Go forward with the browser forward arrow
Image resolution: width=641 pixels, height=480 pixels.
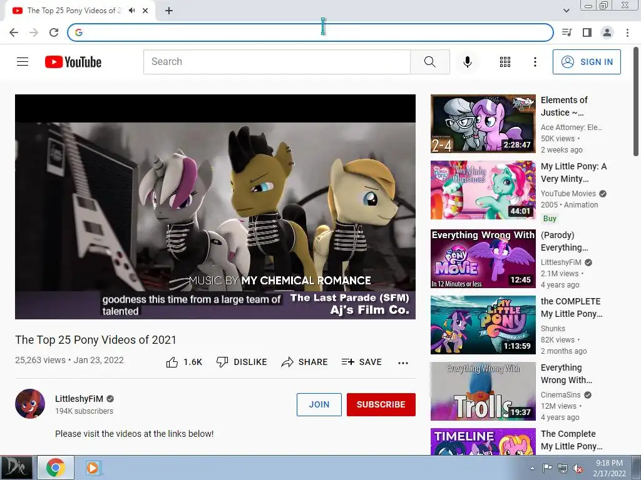click(34, 32)
